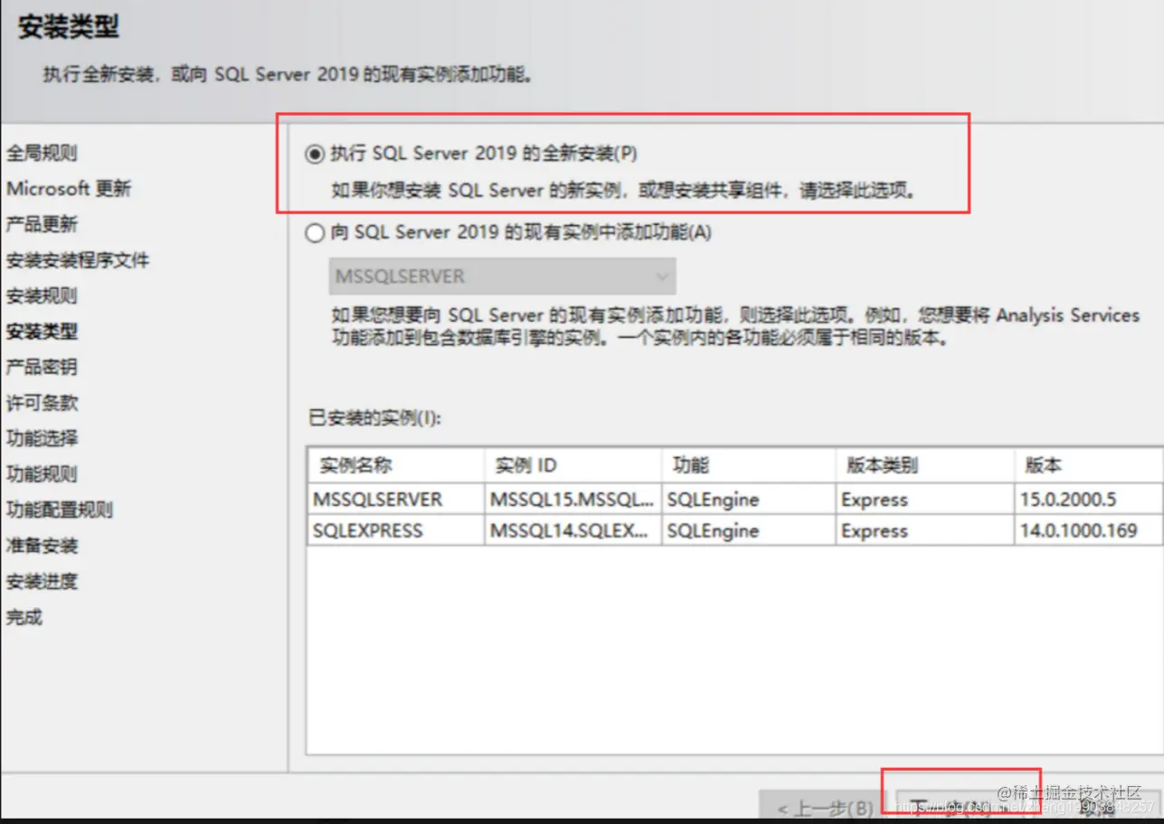This screenshot has height=824, width=1164.
Task: Click the 安装类型 page title
Action: pos(69,26)
